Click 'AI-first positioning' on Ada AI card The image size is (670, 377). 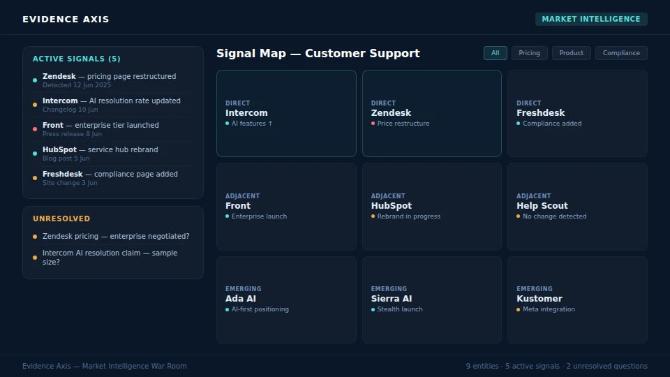point(257,309)
